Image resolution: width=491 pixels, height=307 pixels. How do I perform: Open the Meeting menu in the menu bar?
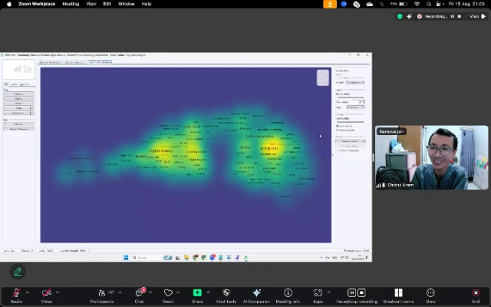coord(70,4)
